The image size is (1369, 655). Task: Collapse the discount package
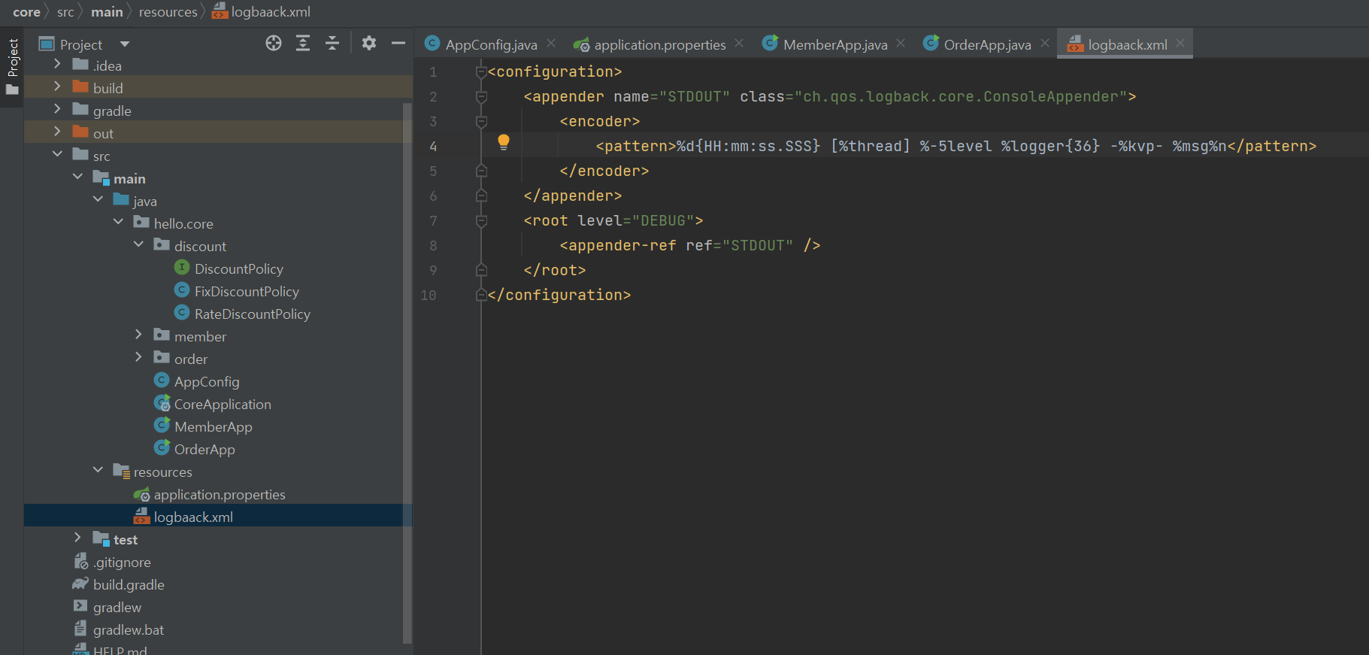138,244
